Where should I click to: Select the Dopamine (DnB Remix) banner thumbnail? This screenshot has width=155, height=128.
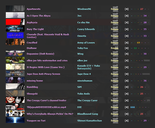pos(15,54)
